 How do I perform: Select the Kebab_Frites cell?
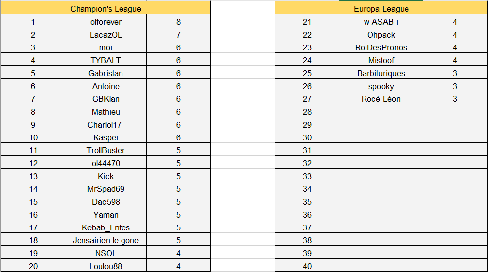pyautogui.click(x=106, y=227)
